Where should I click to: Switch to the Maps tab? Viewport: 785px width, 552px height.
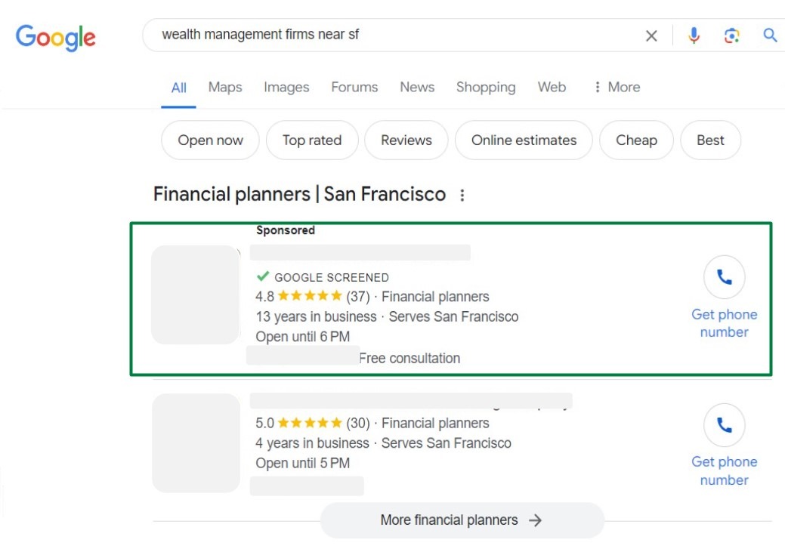tap(225, 88)
